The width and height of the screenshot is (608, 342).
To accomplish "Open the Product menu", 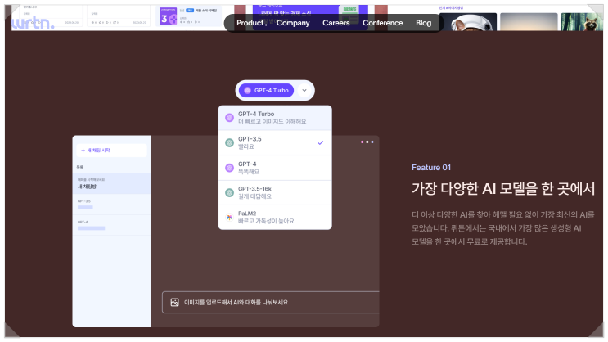I will (252, 23).
